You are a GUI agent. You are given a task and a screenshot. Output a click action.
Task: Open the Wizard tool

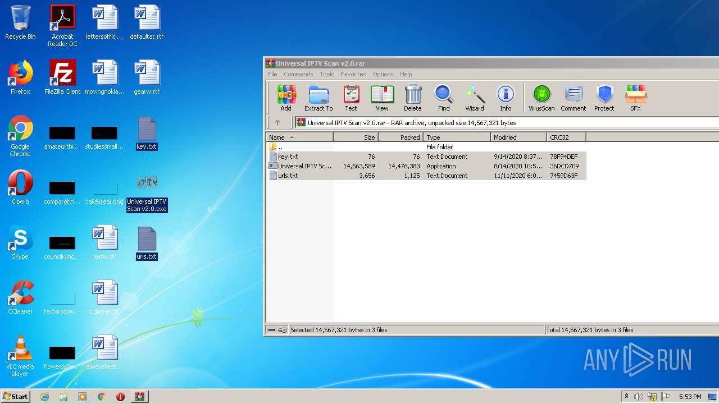point(475,98)
